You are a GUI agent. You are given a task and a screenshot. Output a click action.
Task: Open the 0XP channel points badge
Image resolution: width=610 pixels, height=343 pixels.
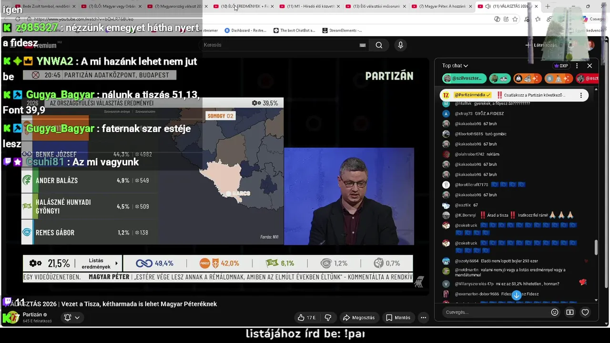[561, 66]
